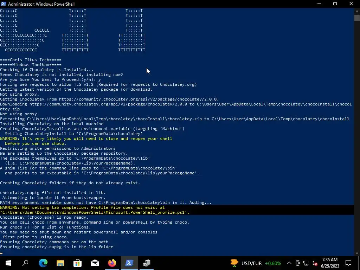Open the installer app next to PowerShell
This screenshot has width=360, height=270.
pyautogui.click(x=147, y=263)
